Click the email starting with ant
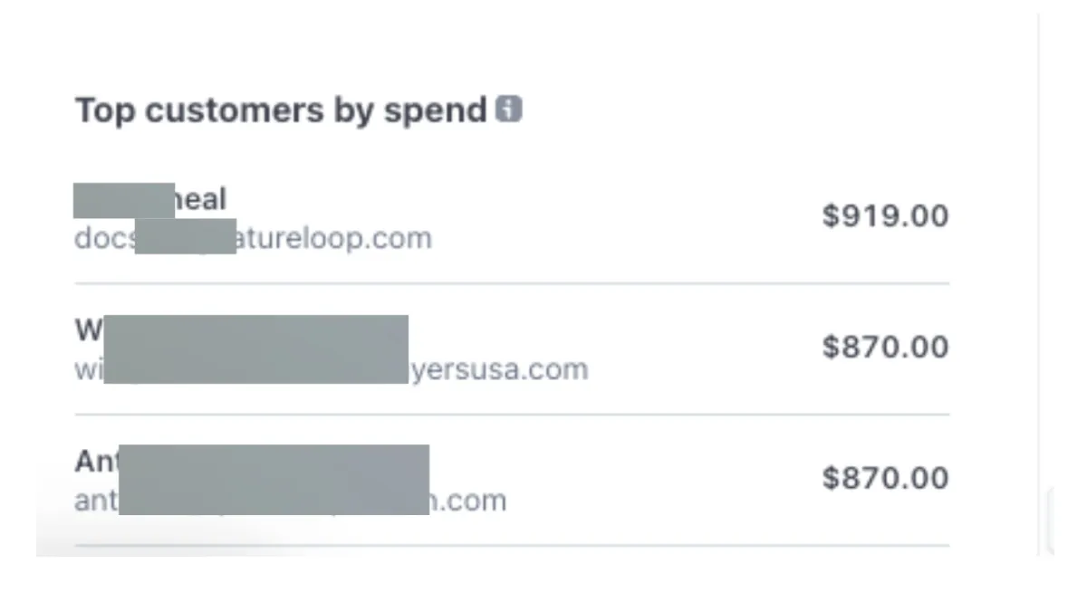Screen dimensions: 1087x611 point(95,501)
